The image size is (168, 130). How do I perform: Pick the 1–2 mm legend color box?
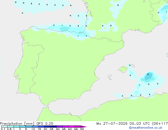click(x=17, y=127)
